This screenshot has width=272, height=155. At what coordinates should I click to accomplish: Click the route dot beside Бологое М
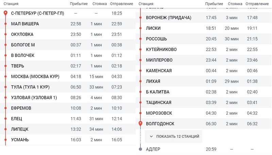click(x=5, y=45)
